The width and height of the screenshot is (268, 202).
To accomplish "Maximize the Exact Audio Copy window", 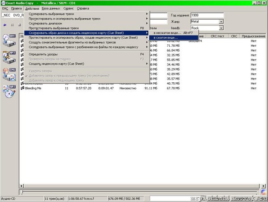I will coord(259,3).
